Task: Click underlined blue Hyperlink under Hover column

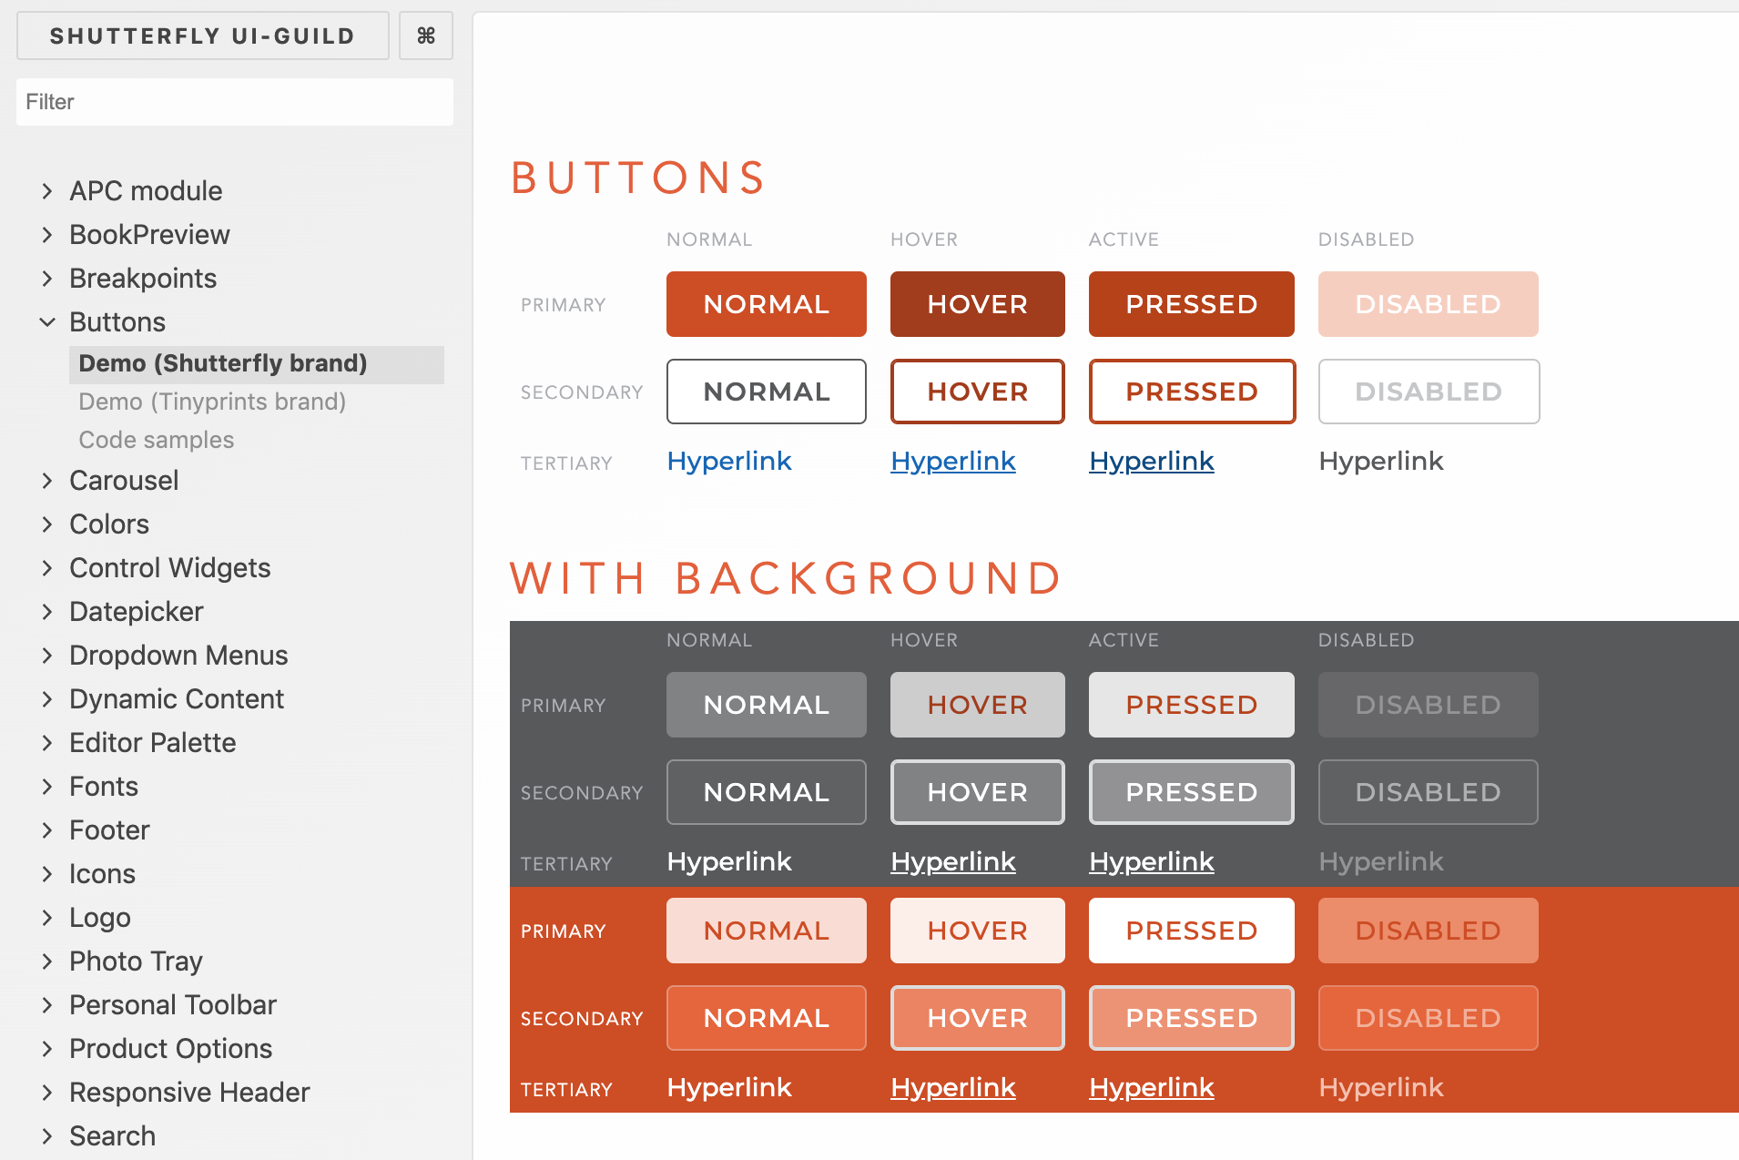Action: tap(953, 462)
